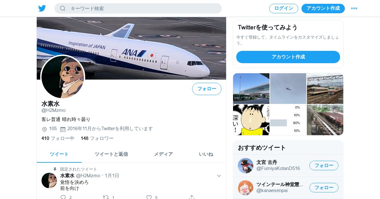Switch to the メディア tab

tap(163, 154)
